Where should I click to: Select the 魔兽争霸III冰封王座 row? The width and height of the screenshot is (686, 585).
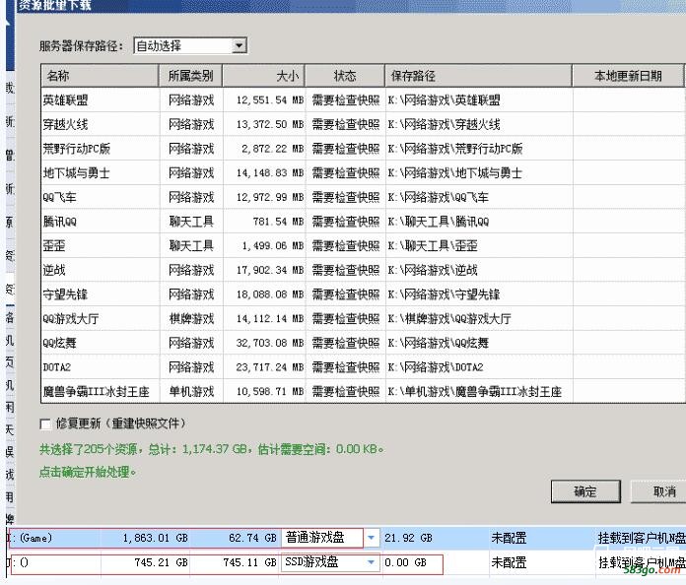point(363,391)
